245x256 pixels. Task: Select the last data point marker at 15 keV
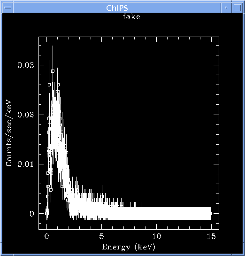211,213
